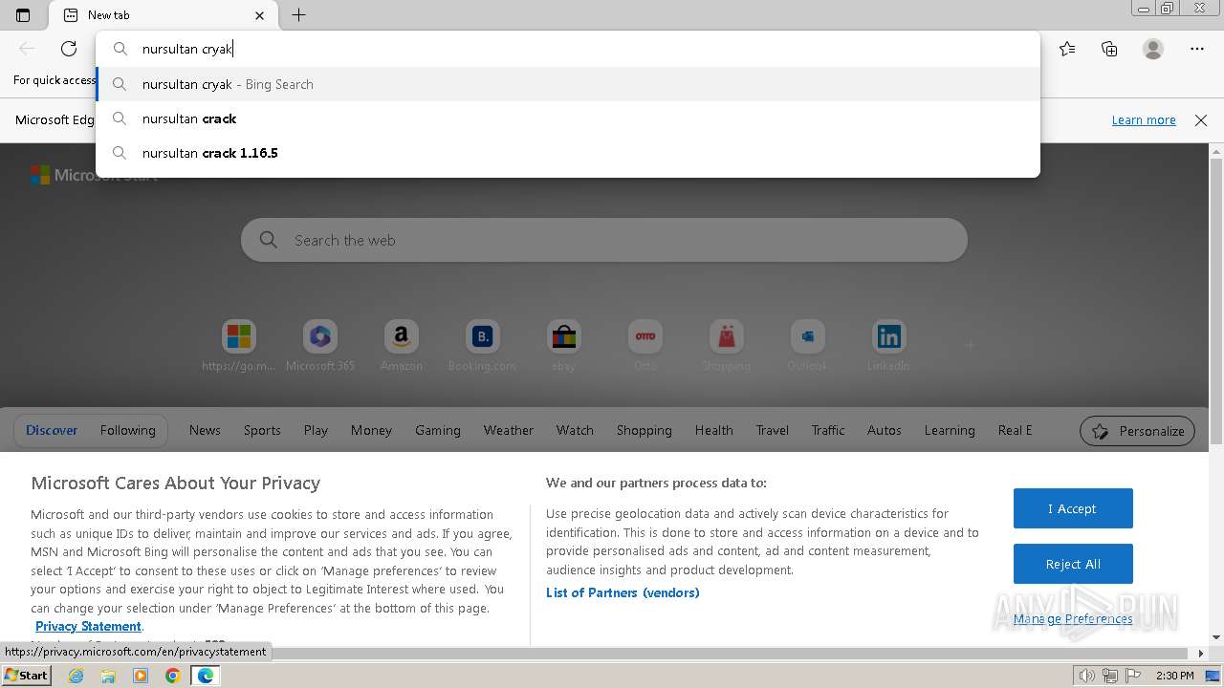Open the Microsoft 365 quick link
The image size is (1224, 688).
[x=320, y=346]
